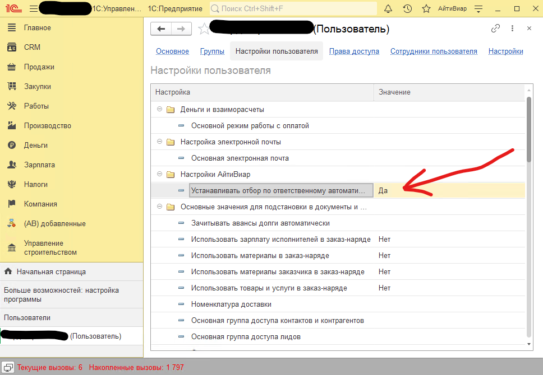Select Основная группа доступа лидов row
This screenshot has height=375, width=543.
[338, 337]
